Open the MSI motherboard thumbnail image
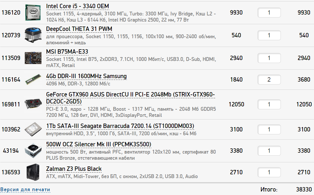This screenshot has height=195, width=314. click(32, 58)
